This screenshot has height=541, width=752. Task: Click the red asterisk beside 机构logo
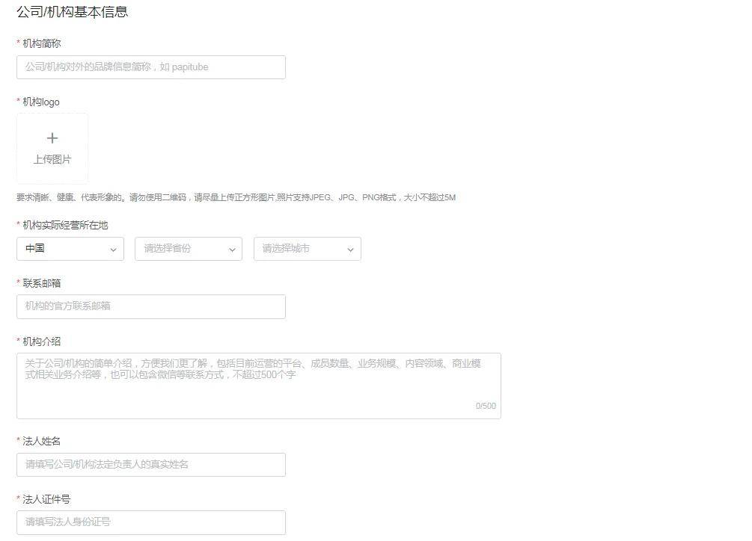click(x=18, y=102)
